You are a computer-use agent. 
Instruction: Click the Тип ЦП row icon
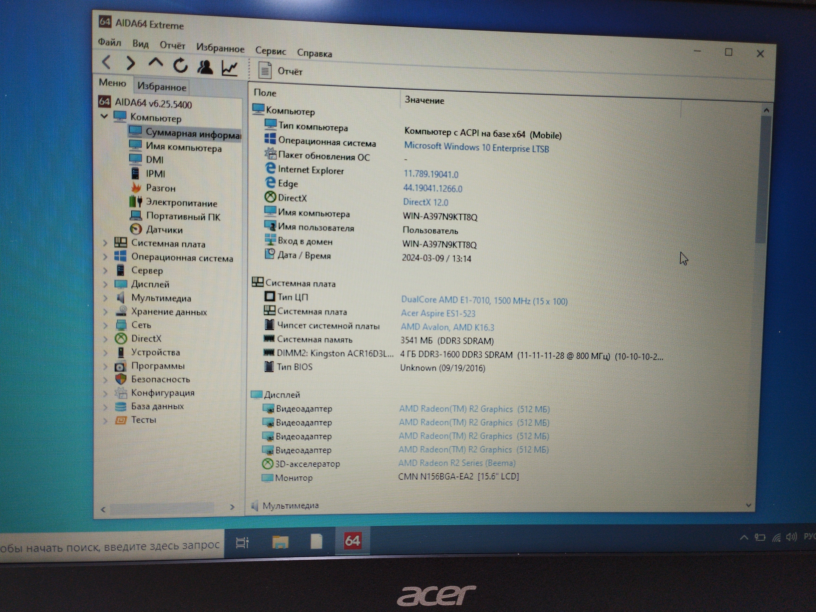point(269,296)
